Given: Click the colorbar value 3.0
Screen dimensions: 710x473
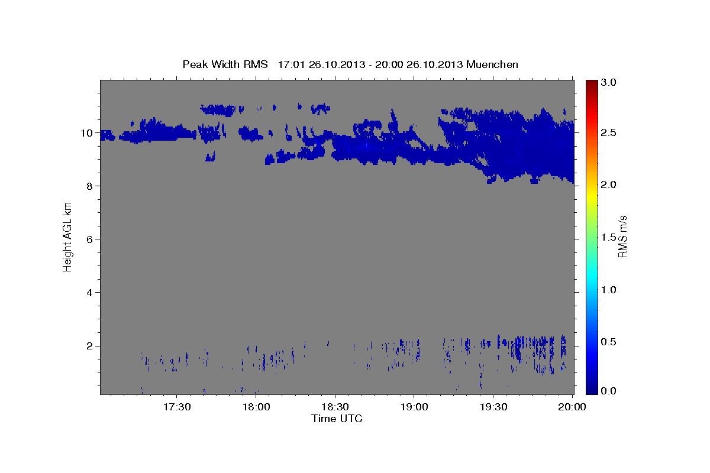Looking at the screenshot, I should [x=609, y=82].
